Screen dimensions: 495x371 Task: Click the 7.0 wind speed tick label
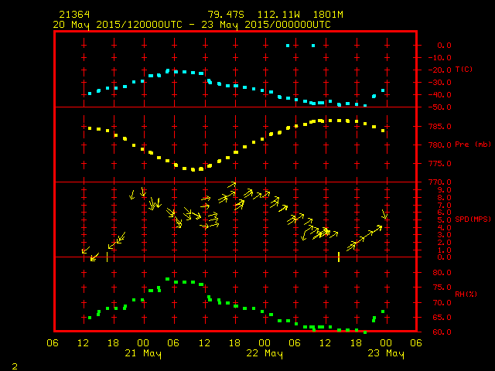(x=444, y=206)
